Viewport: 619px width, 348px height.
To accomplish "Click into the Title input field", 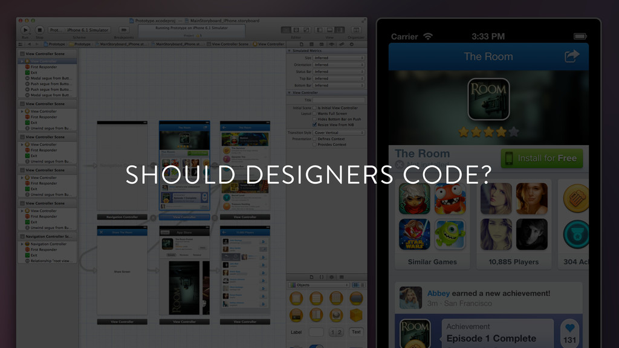I will (339, 100).
